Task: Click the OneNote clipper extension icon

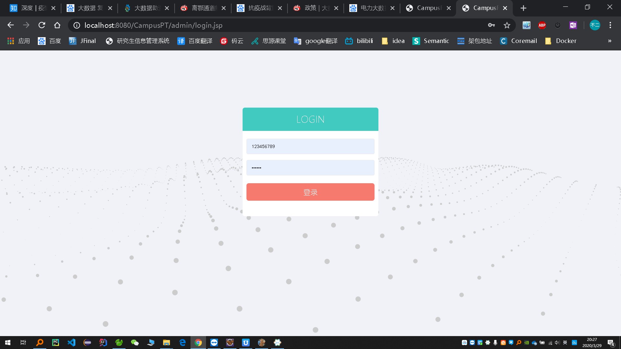Action: [573, 25]
